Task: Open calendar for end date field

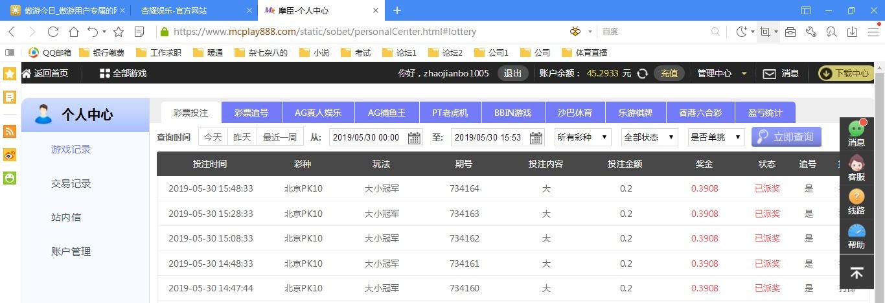Action: 536,137
